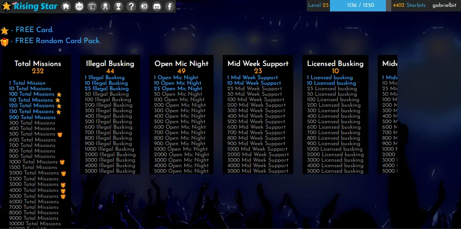This screenshot has width=461, height=229.
Task: Open the trophy rankings icon
Action: [118, 6]
